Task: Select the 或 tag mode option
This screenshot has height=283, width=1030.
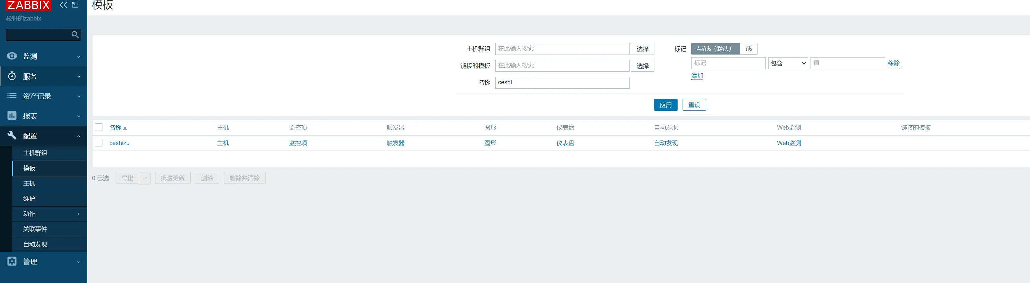Action: (749, 49)
